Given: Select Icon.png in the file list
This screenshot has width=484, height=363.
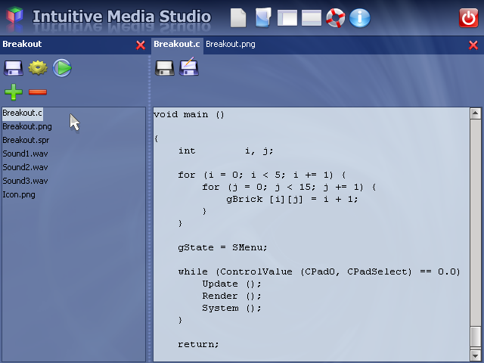Looking at the screenshot, I should 19,195.
